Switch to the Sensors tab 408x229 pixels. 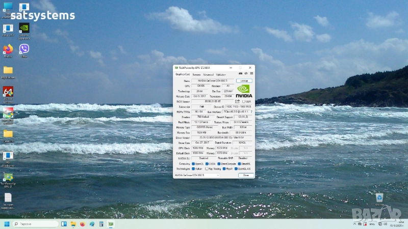pos(196,74)
